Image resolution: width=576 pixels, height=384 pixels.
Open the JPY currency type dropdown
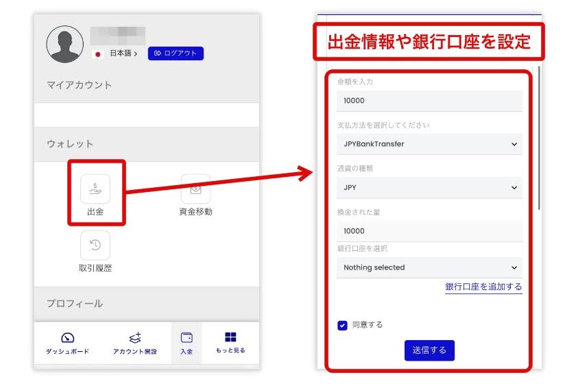(x=429, y=187)
